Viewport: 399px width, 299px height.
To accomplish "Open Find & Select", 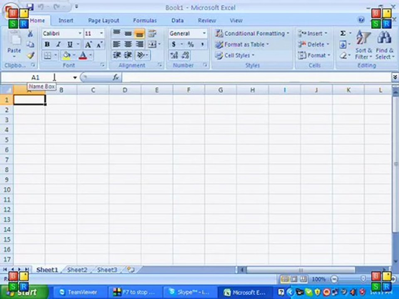I will [x=385, y=45].
